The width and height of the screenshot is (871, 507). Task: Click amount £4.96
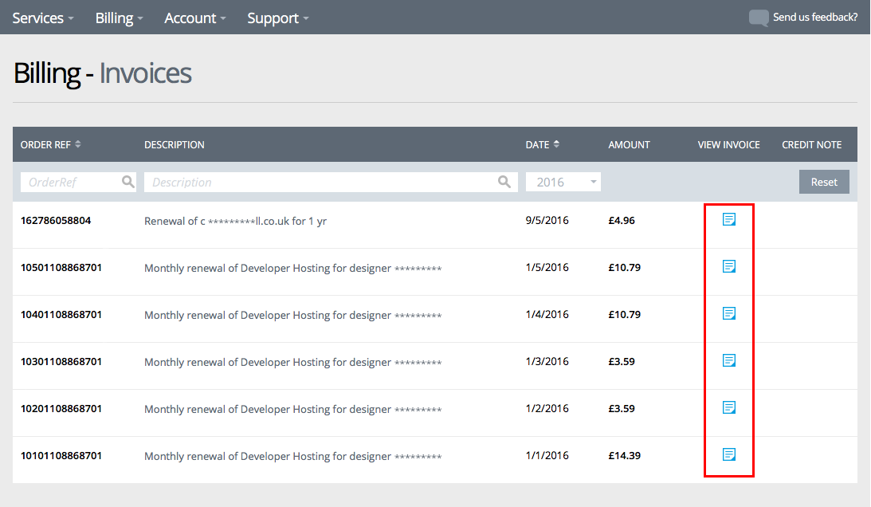coord(622,220)
